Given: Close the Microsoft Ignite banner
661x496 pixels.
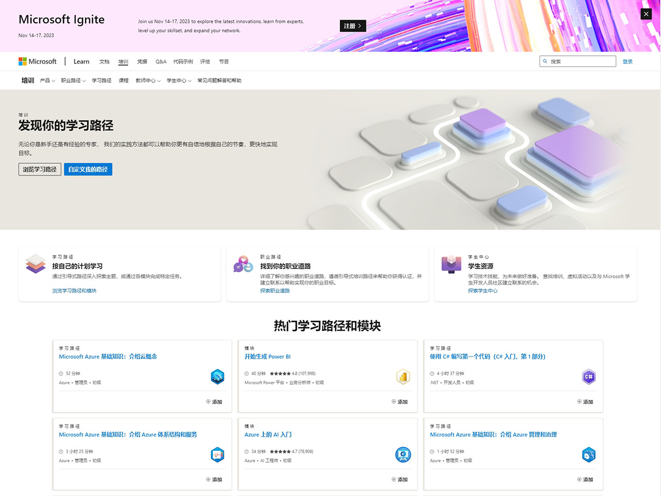Looking at the screenshot, I should click(646, 14).
